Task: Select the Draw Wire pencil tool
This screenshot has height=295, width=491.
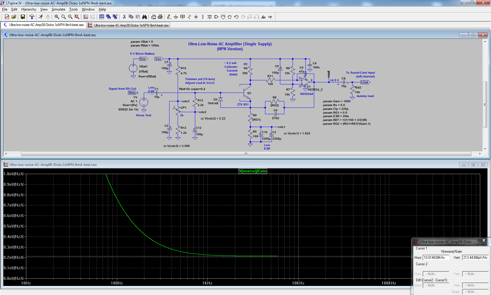Action: pos(169,17)
